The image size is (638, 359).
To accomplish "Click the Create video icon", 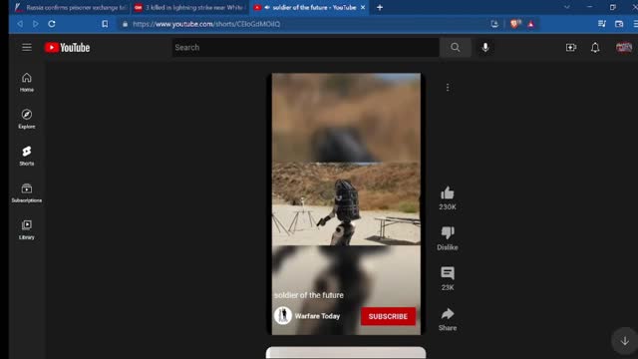I will point(571,48).
